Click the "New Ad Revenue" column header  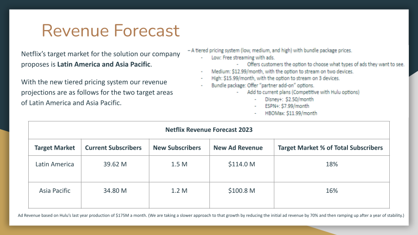238,148
